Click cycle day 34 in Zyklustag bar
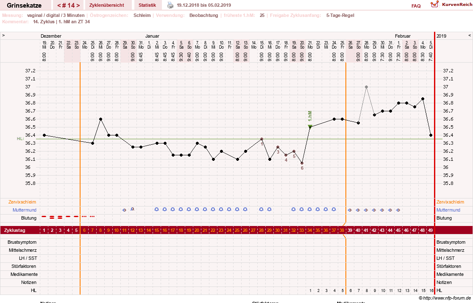This screenshot has width=473, height=303. 310,230
